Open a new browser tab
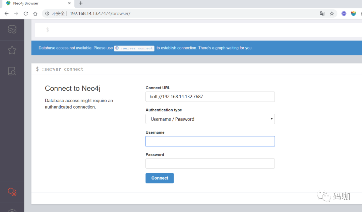This screenshot has height=212, width=362. pos(80,3)
